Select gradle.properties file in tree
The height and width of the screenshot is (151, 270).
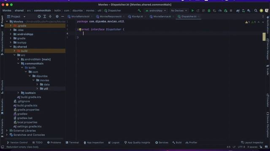click(x=28, y=110)
